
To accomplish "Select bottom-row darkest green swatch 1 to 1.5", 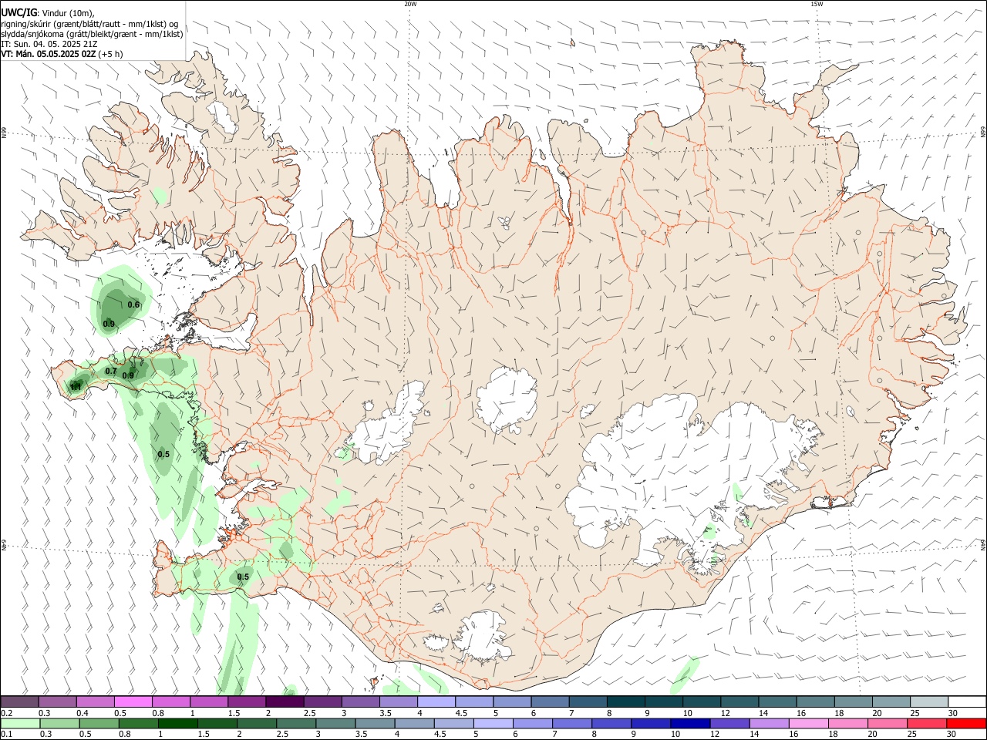I will 178,723.
